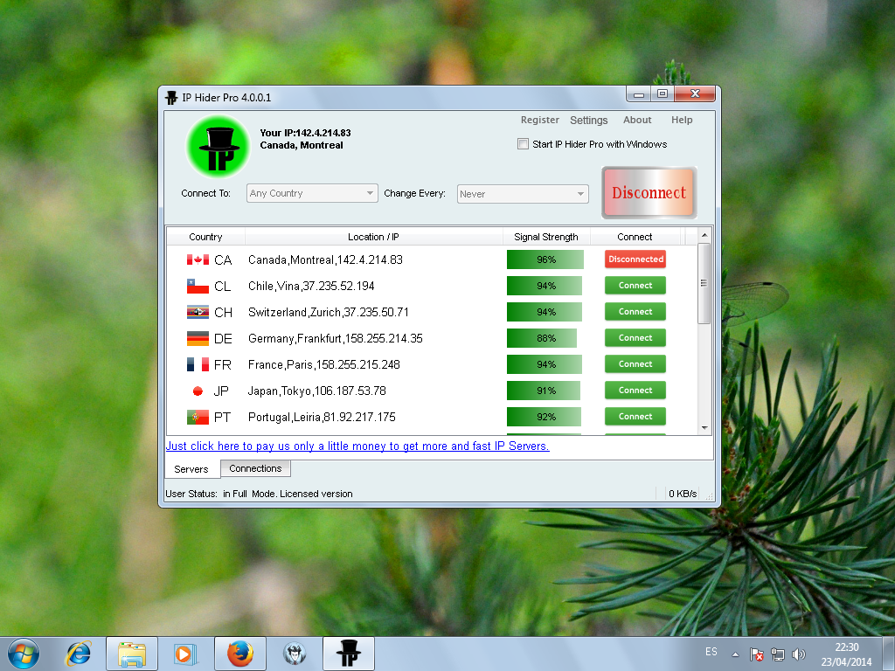Click the Chile flag icon
The height and width of the screenshot is (671, 895).
(198, 287)
